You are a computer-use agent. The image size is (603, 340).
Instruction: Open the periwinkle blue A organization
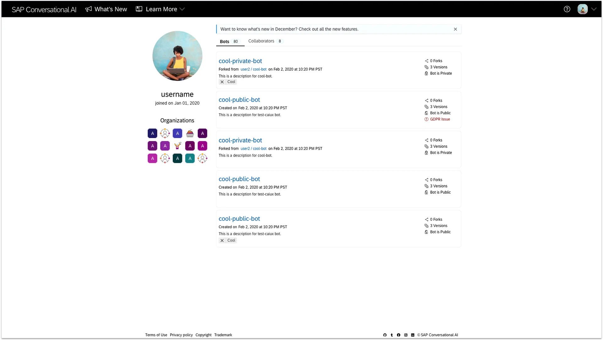pos(177,133)
